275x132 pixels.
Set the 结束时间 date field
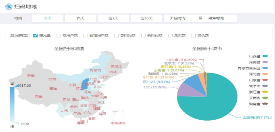point(216,18)
